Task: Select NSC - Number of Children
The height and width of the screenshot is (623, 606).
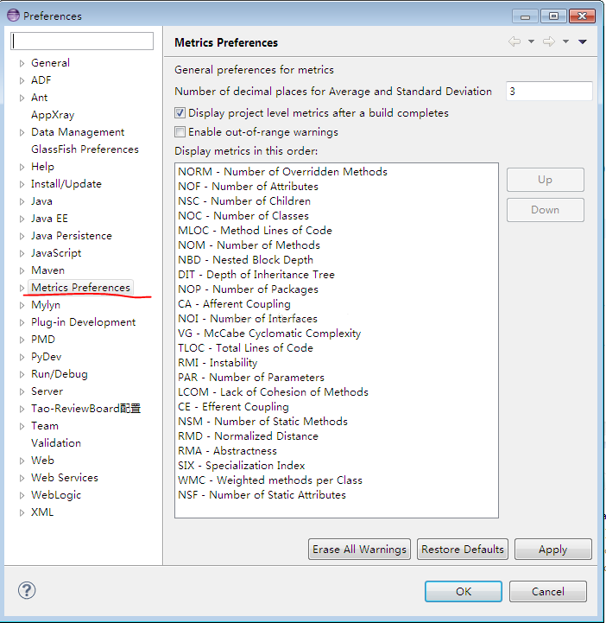Action: coord(244,201)
